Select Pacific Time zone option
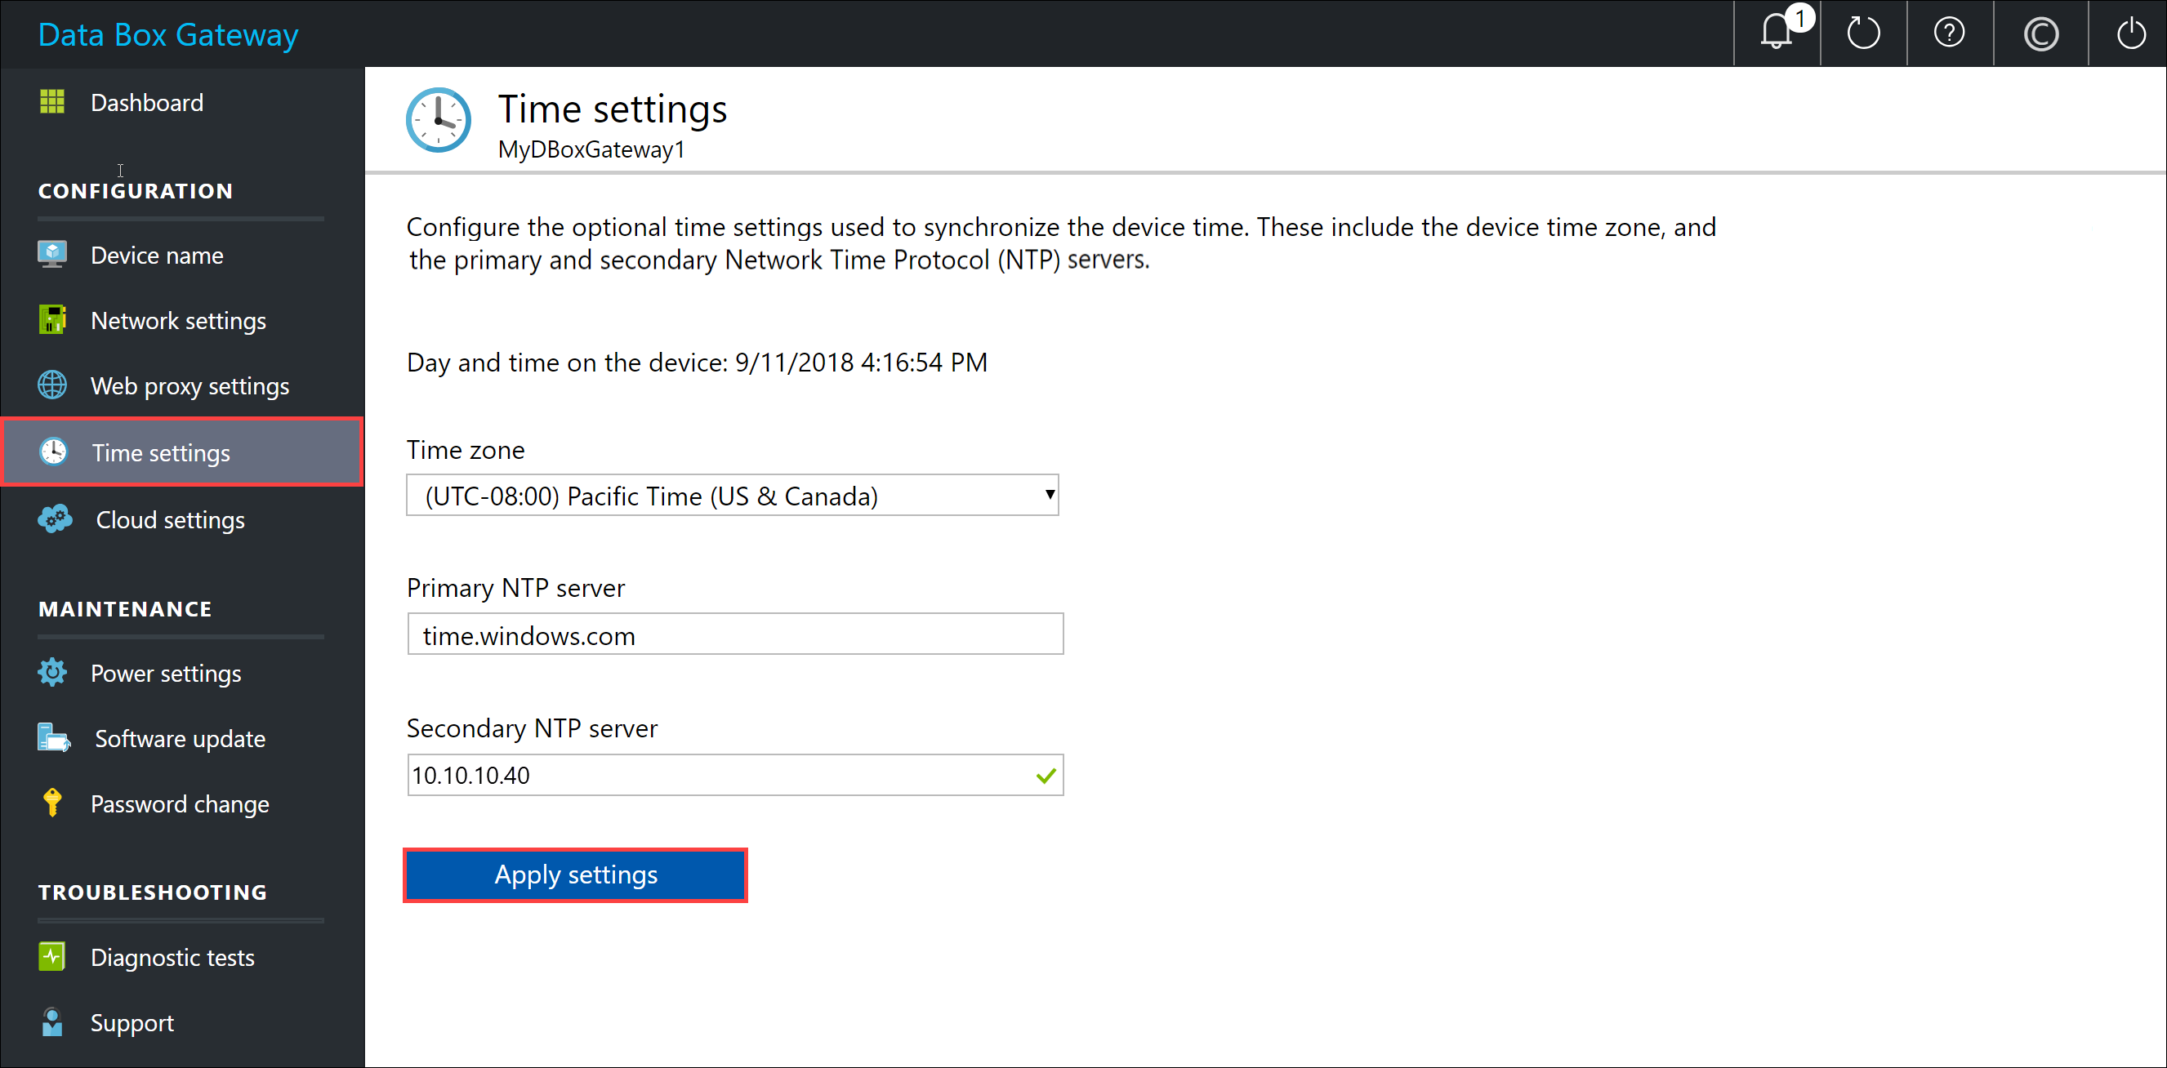Screen dimensions: 2167x1068 point(733,496)
